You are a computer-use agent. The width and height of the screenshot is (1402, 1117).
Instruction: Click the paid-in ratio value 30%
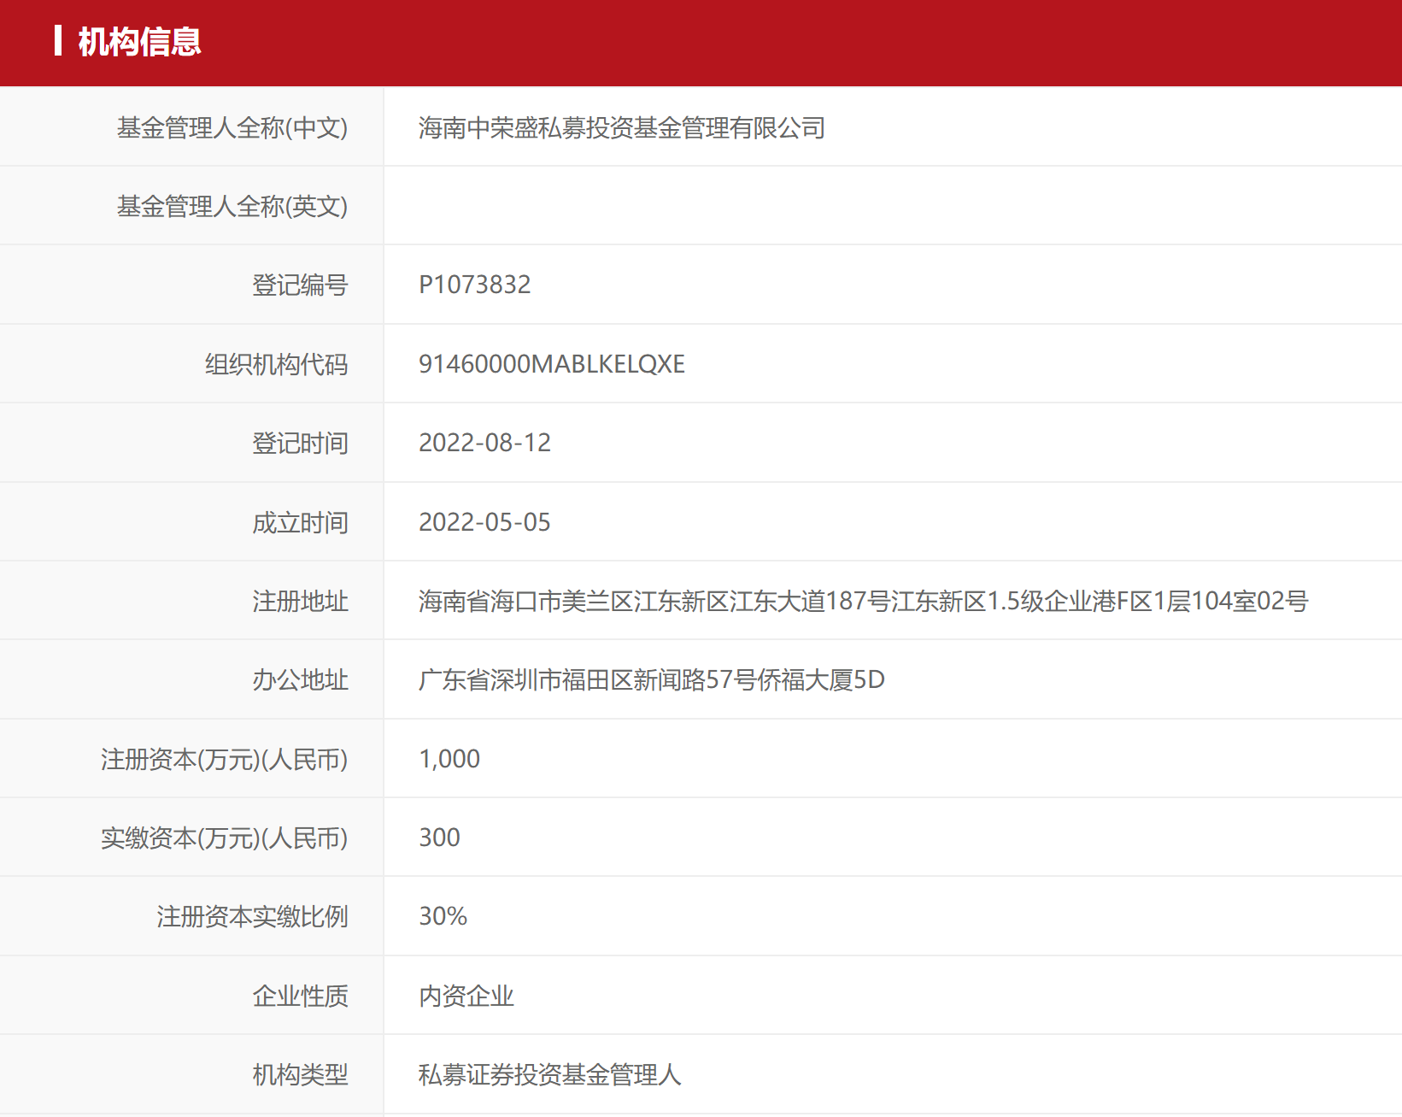click(443, 916)
